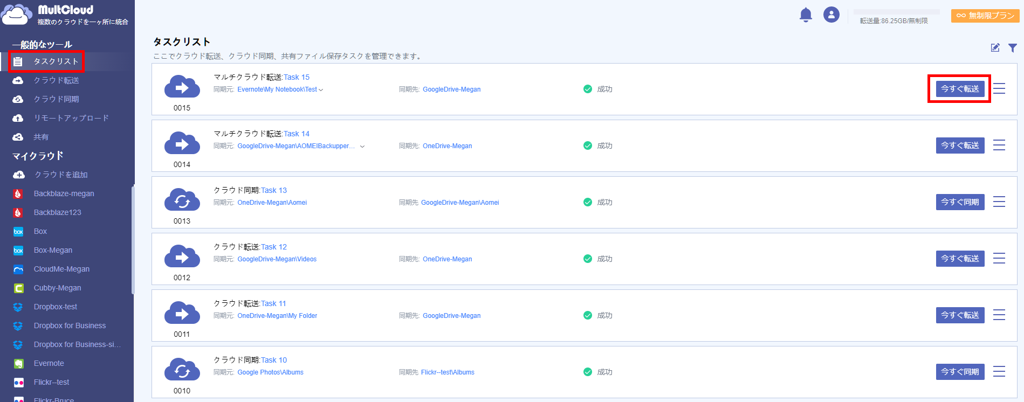Open the Task 12 name link

coord(274,247)
